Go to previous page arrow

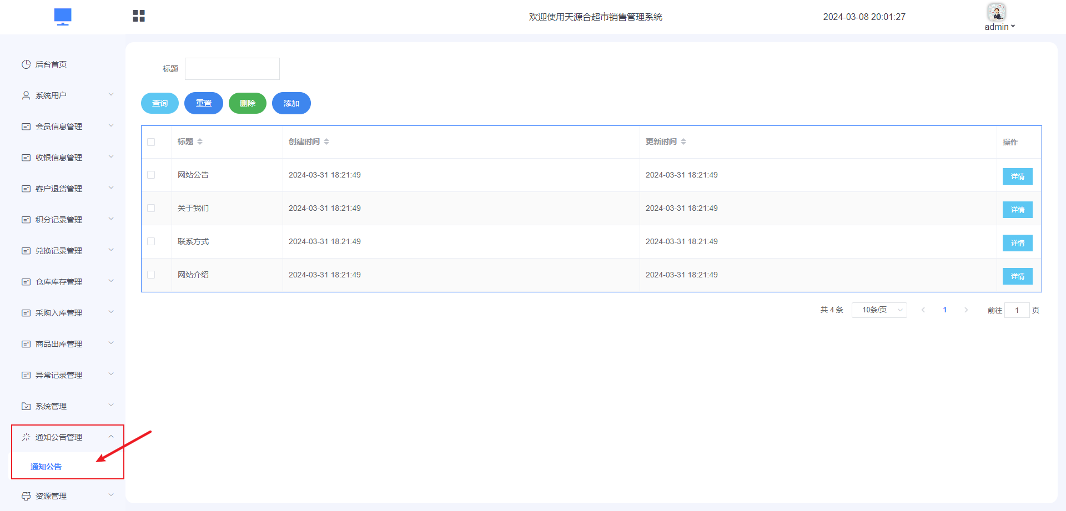coord(923,310)
